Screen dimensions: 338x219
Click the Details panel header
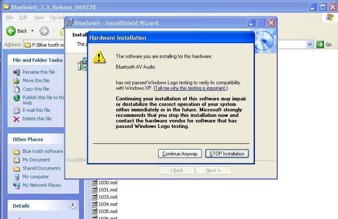click(x=43, y=205)
